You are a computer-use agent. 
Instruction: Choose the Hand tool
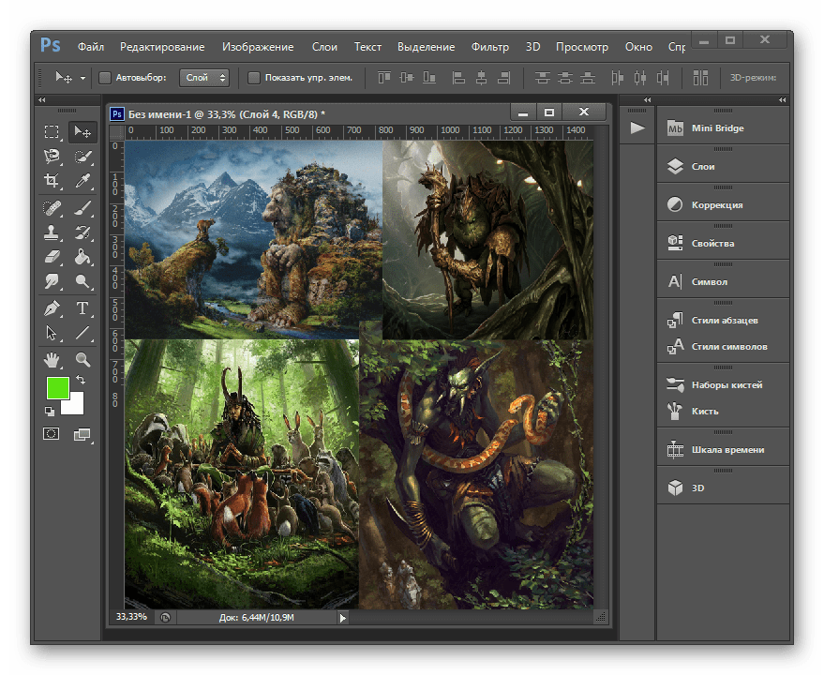[52, 359]
